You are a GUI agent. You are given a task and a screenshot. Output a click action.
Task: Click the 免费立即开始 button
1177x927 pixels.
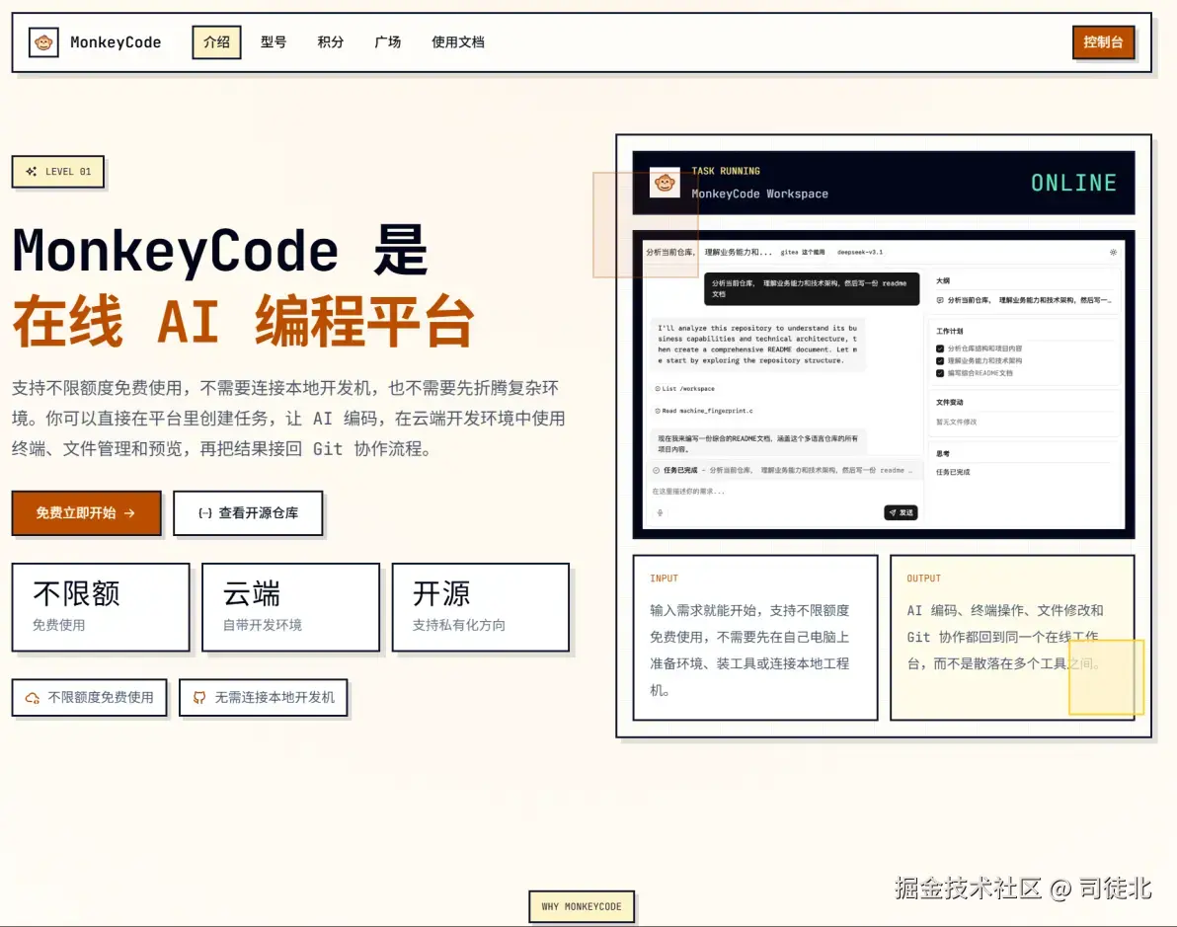click(x=86, y=512)
